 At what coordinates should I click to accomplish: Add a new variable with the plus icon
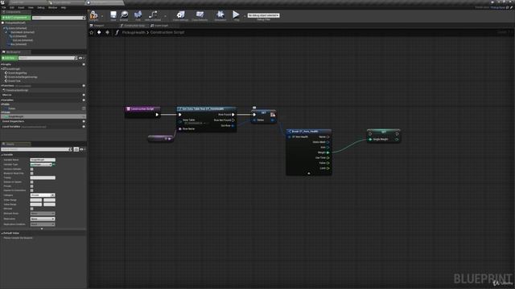(x=84, y=100)
